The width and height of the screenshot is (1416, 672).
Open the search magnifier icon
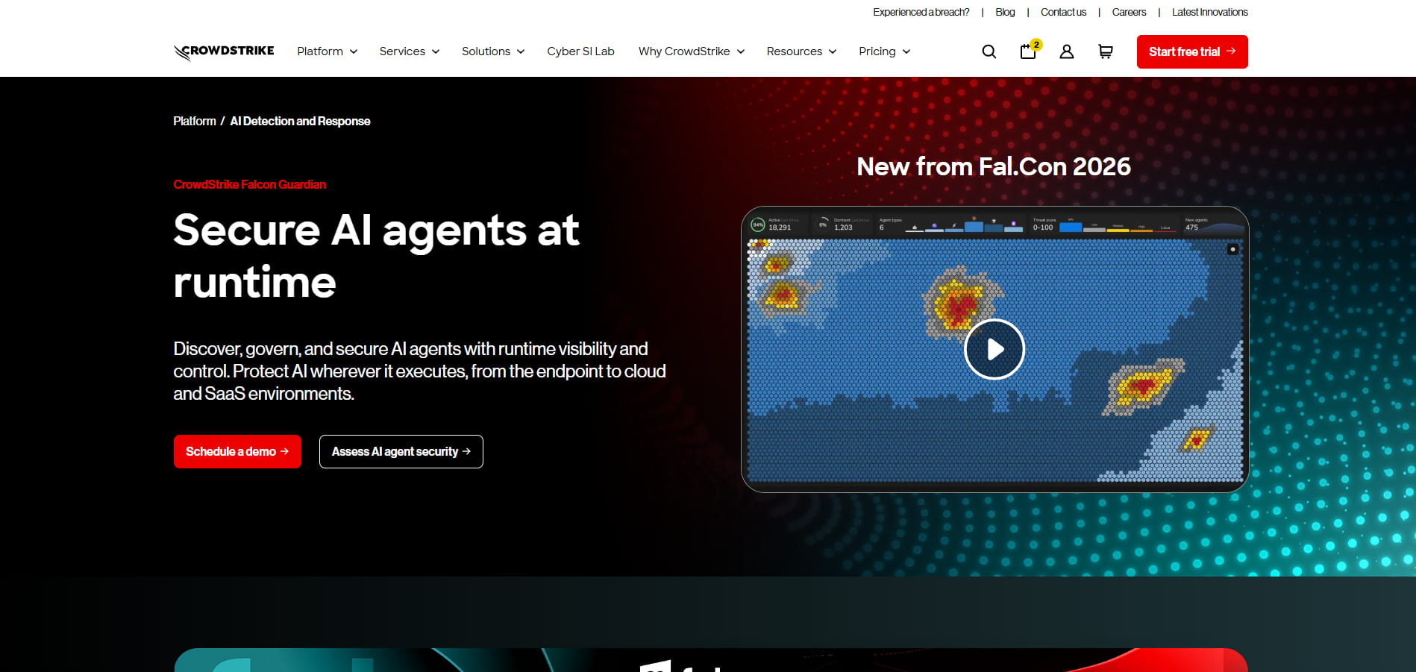click(x=989, y=51)
